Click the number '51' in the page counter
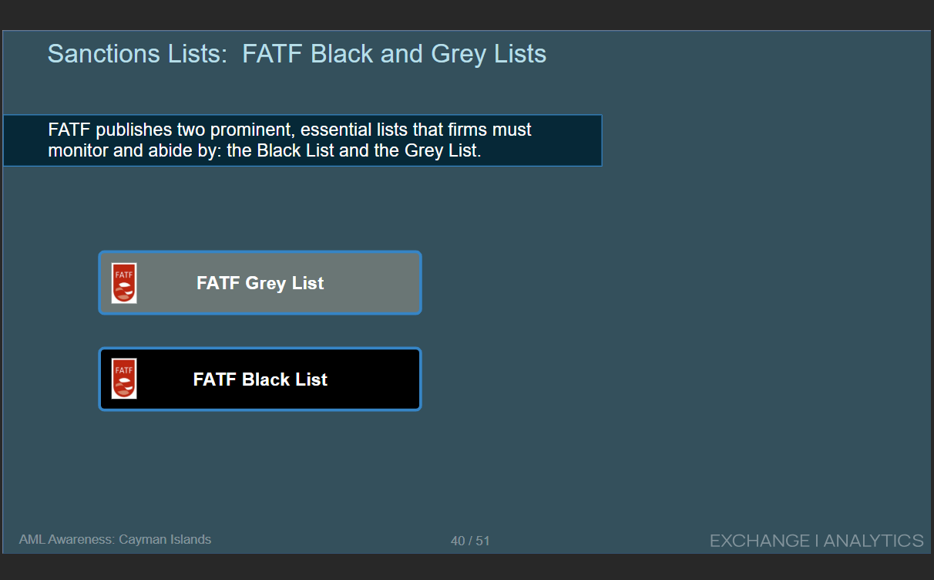This screenshot has height=580, width=934. pos(482,541)
